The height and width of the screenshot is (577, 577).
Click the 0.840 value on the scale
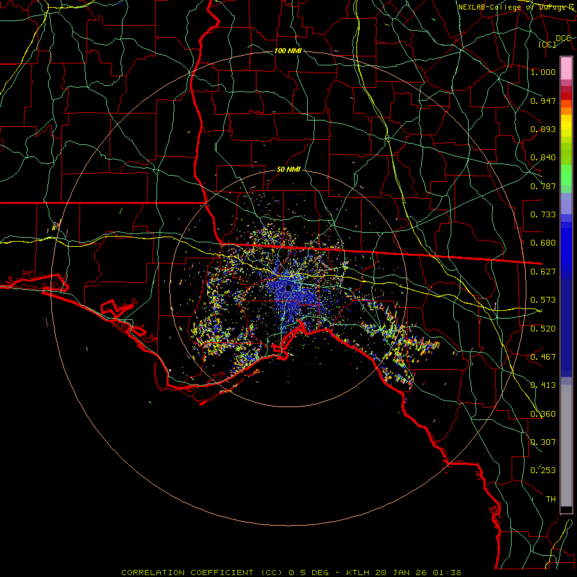(543, 158)
